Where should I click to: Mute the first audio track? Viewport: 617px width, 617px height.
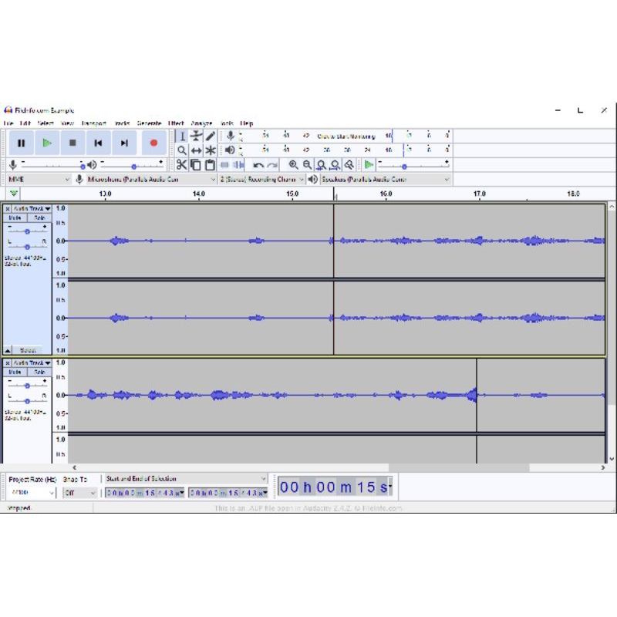pyautogui.click(x=15, y=217)
